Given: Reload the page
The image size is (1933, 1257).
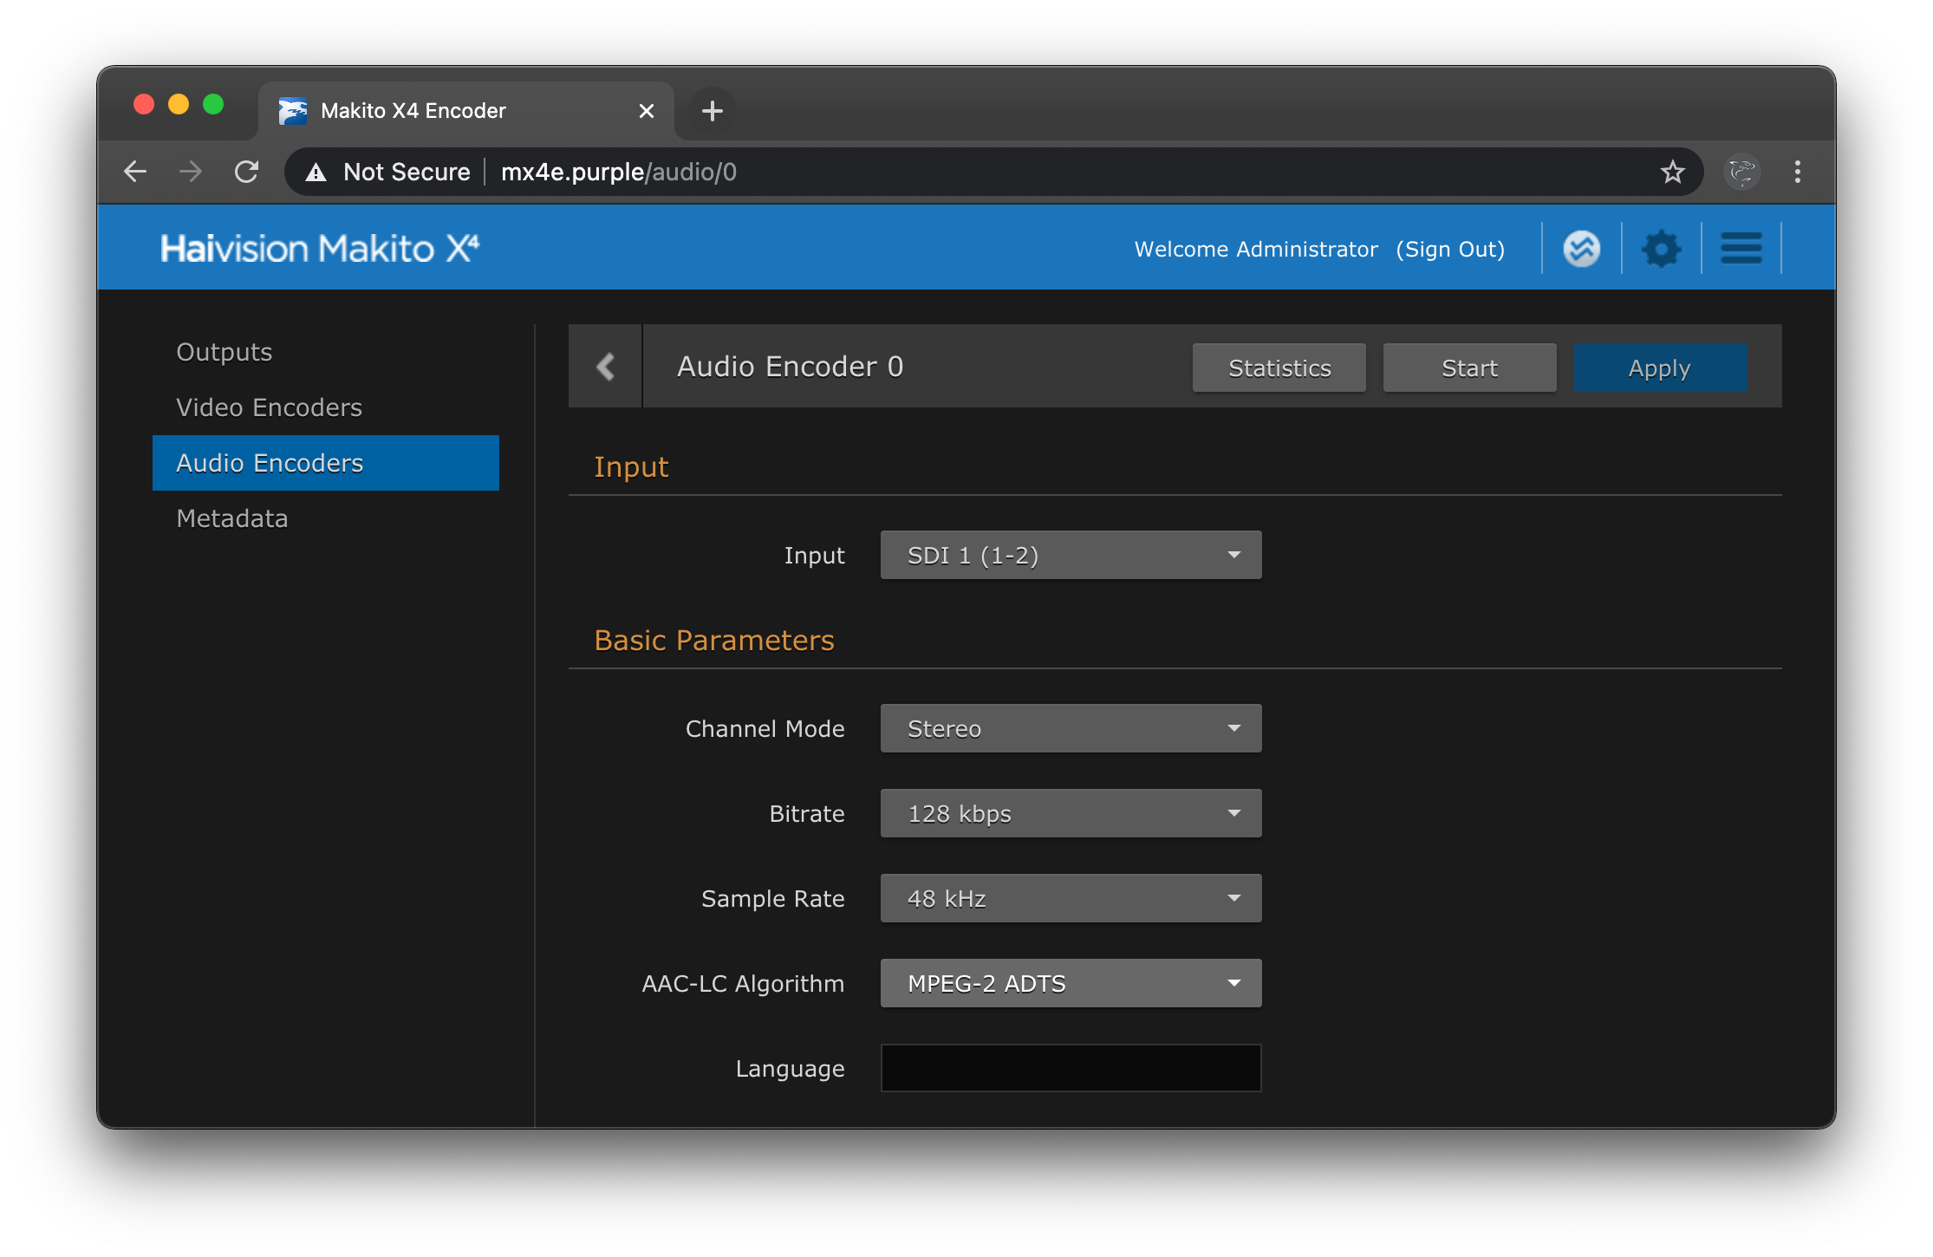Looking at the screenshot, I should [x=247, y=172].
